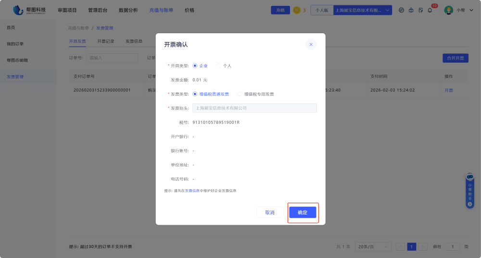Click the 帮图科技 logo
The width and height of the screenshot is (481, 258).
(x=30, y=10)
